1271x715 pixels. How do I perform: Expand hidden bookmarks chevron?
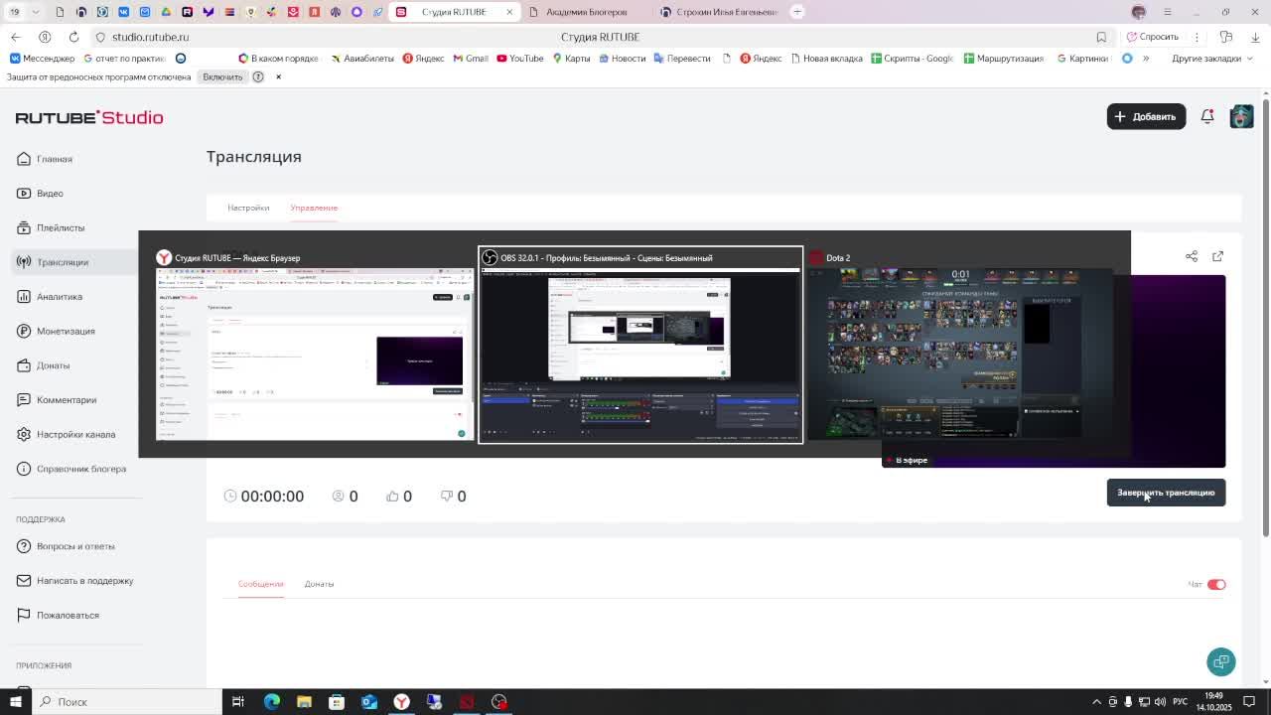click(1145, 59)
